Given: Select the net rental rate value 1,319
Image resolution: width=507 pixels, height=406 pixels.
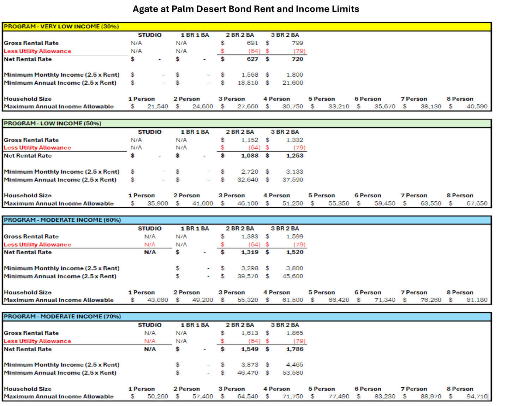Looking at the screenshot, I should 250,252.
